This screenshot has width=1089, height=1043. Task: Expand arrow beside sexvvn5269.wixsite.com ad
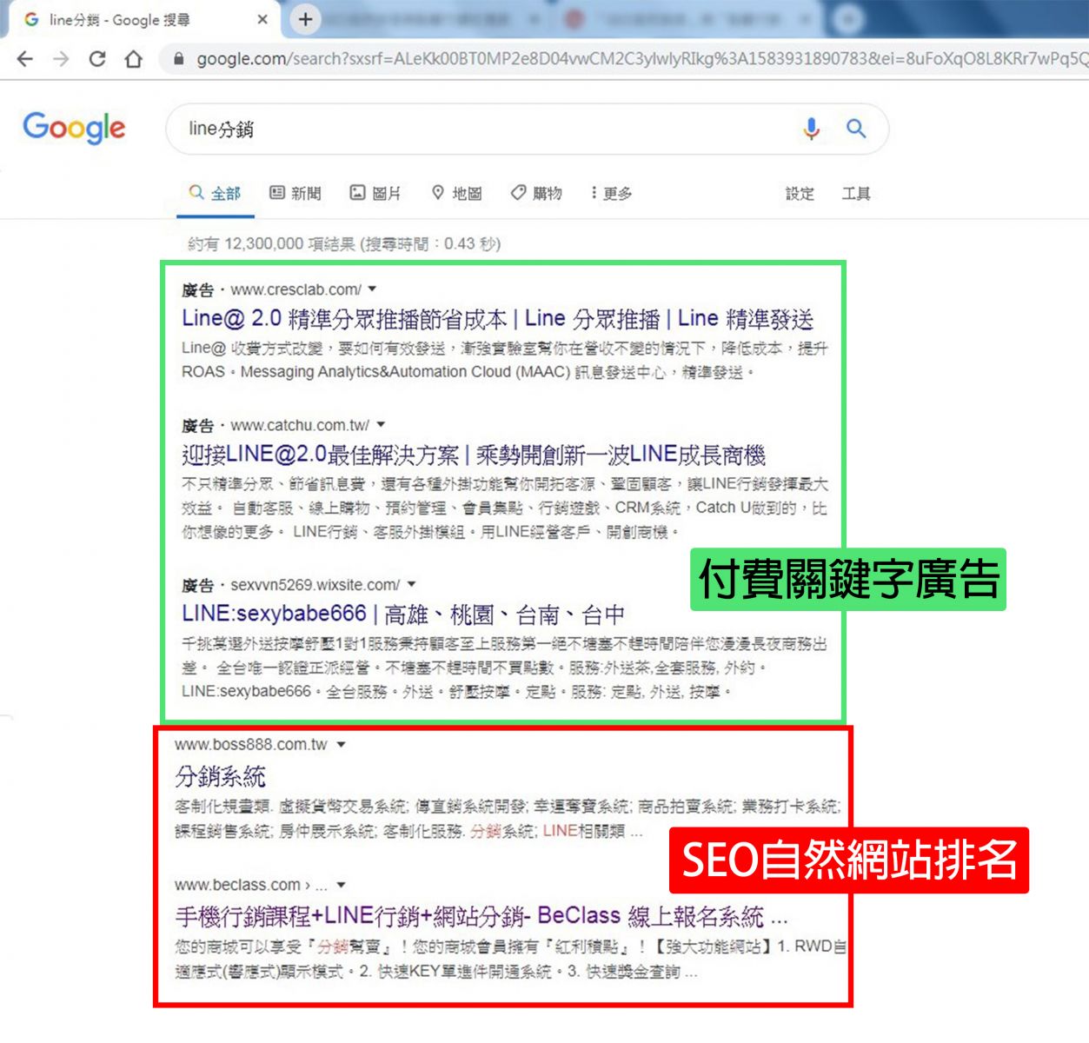pyautogui.click(x=411, y=584)
